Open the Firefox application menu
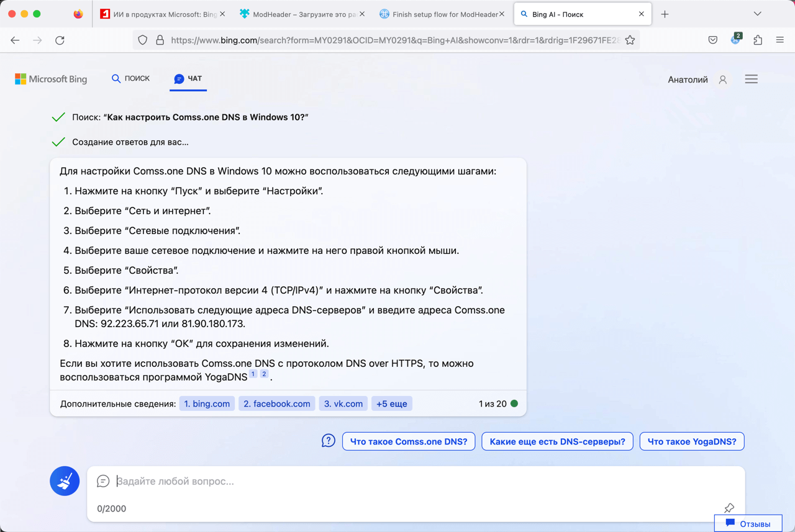 click(x=780, y=40)
